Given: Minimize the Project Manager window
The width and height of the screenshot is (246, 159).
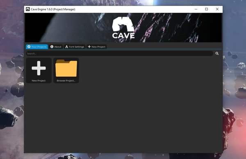Looking at the screenshot, I should click(x=196, y=9).
